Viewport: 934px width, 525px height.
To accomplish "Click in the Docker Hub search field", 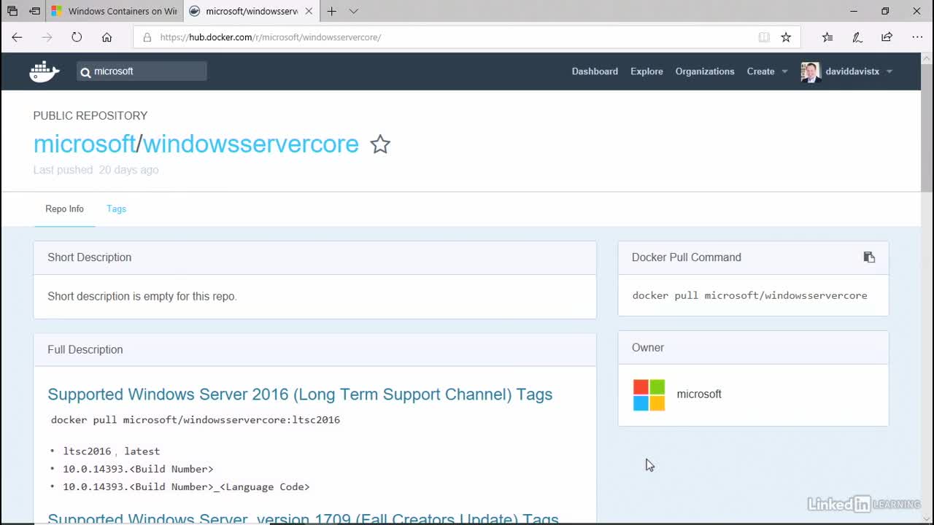I will pyautogui.click(x=142, y=71).
